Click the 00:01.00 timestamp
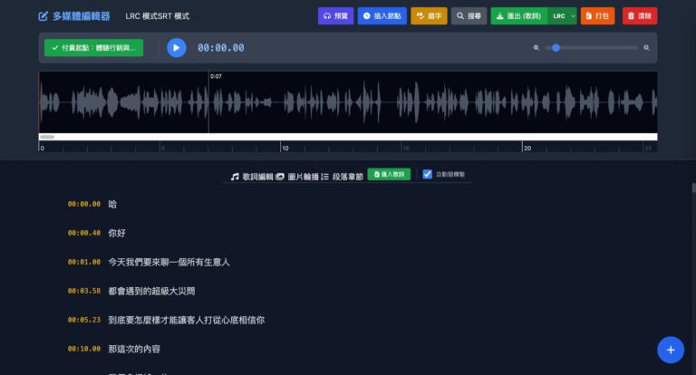Screen dimensions: 696x375 click(x=84, y=263)
